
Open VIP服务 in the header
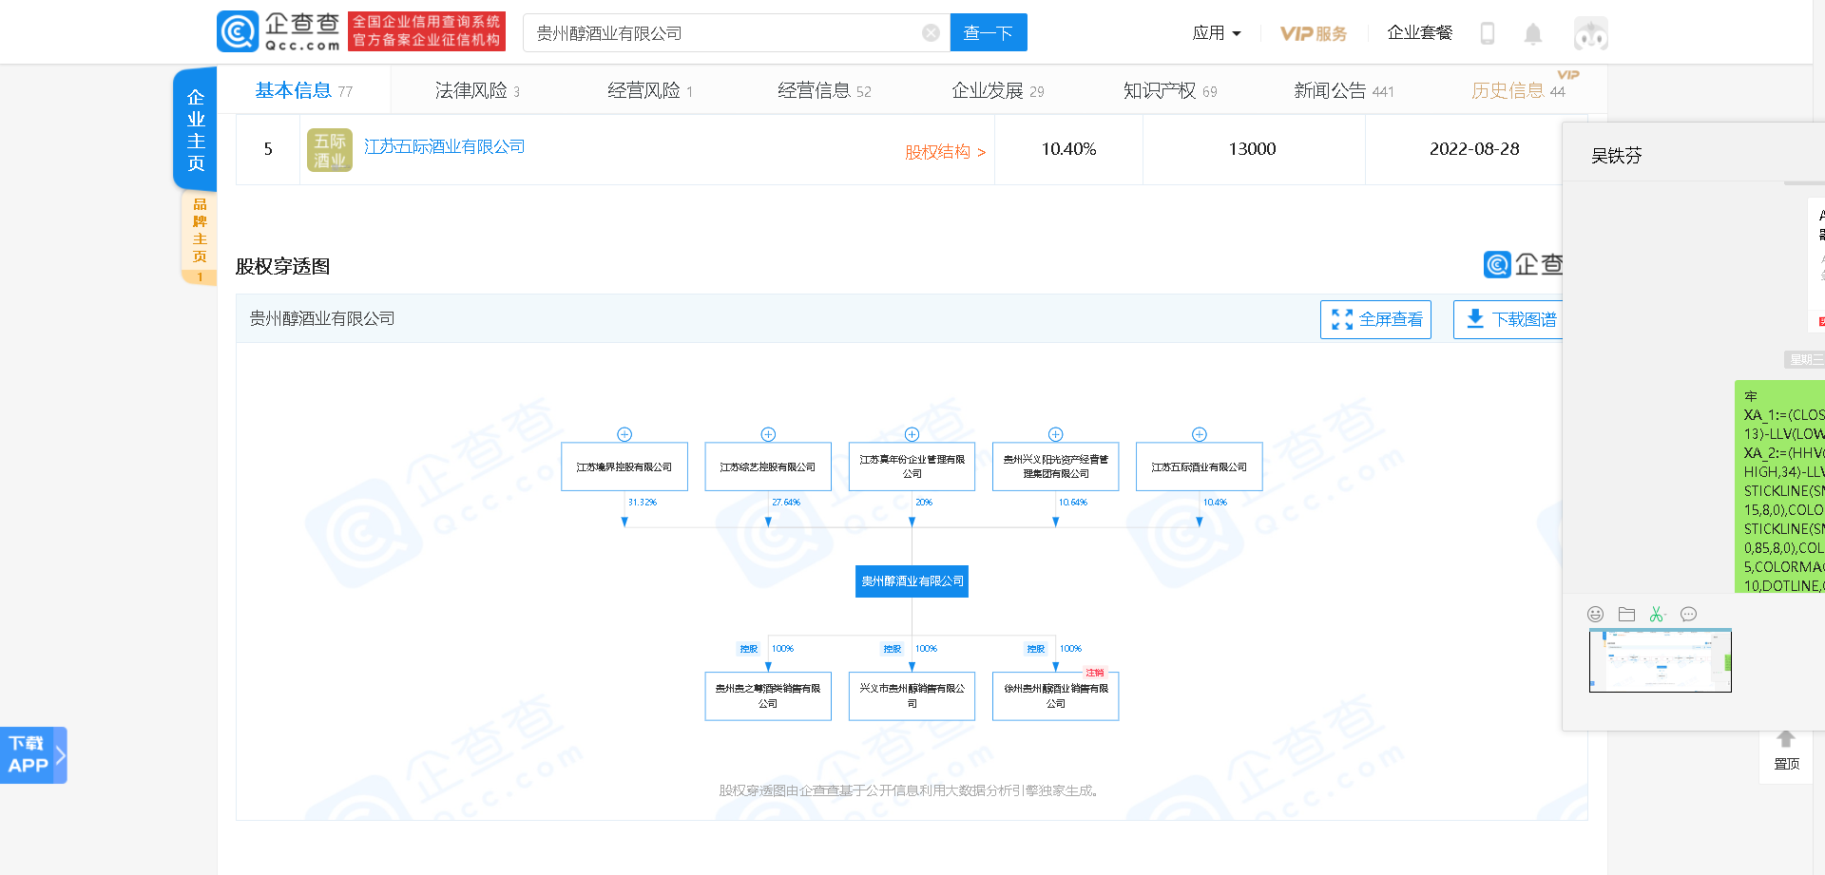(1314, 34)
